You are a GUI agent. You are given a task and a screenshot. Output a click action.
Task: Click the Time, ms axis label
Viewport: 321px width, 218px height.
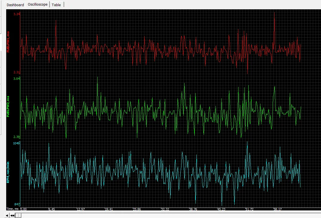pyautogui.click(x=12, y=209)
